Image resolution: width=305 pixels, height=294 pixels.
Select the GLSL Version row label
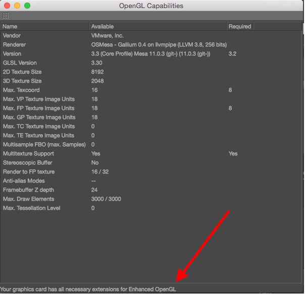coord(20,63)
